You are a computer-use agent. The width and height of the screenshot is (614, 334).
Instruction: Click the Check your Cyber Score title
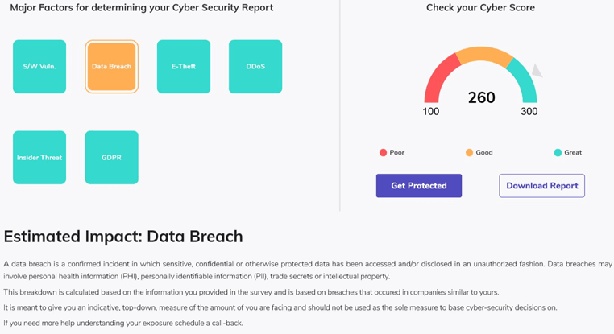[480, 7]
